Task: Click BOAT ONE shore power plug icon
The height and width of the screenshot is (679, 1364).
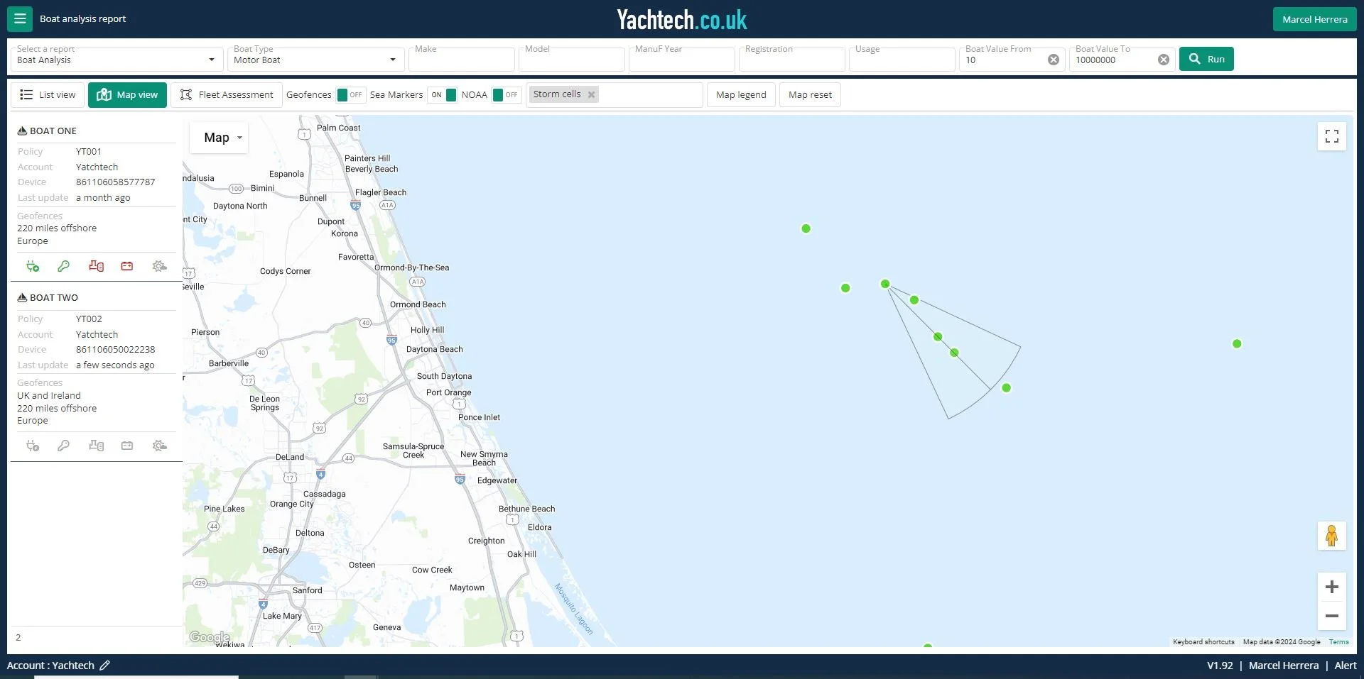Action: pyautogui.click(x=33, y=266)
